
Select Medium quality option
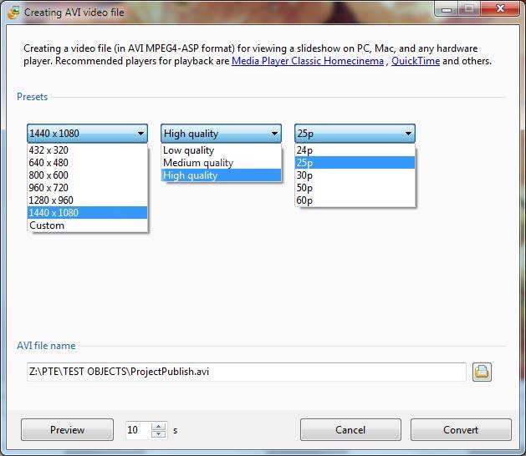[197, 163]
